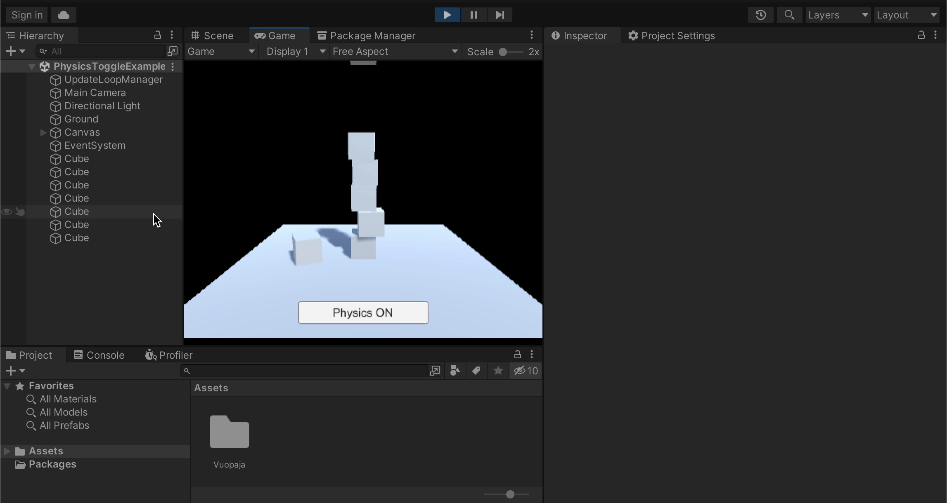Click the cloud services icon

pyautogui.click(x=63, y=15)
